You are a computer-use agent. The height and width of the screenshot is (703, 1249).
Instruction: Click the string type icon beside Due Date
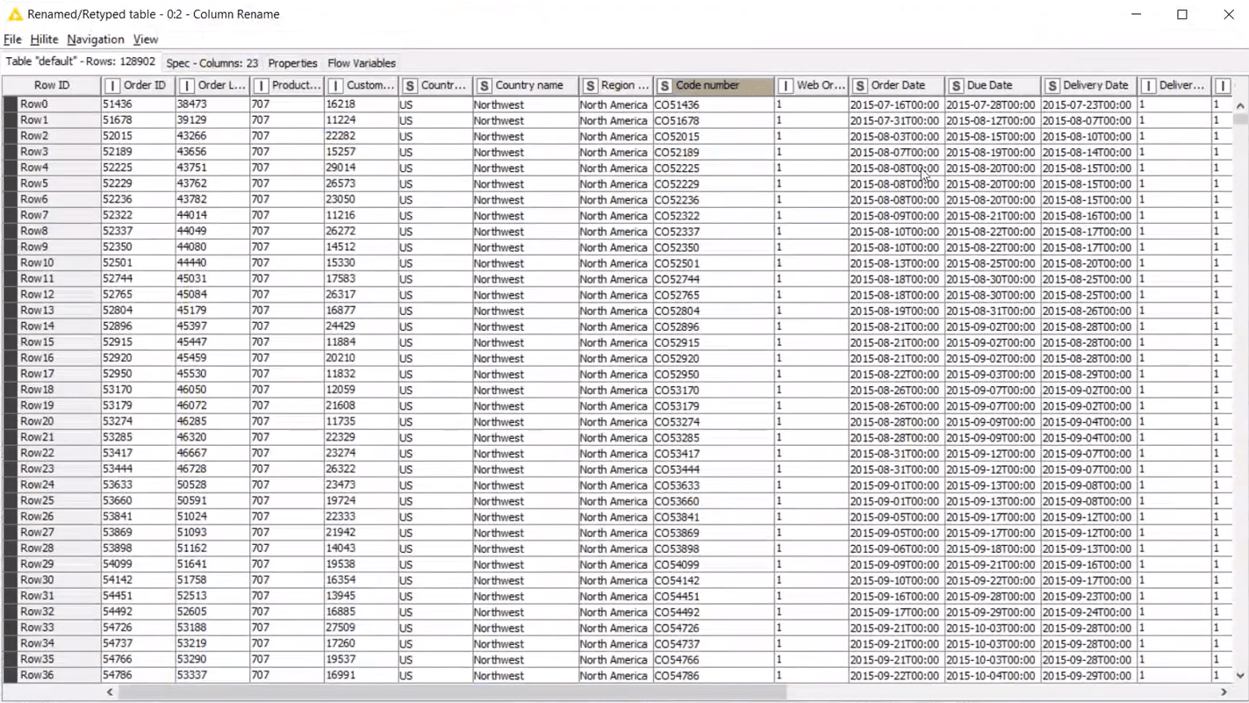pos(956,86)
